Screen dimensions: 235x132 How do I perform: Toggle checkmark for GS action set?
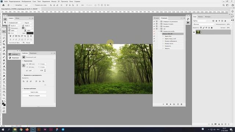click(x=154, y=29)
